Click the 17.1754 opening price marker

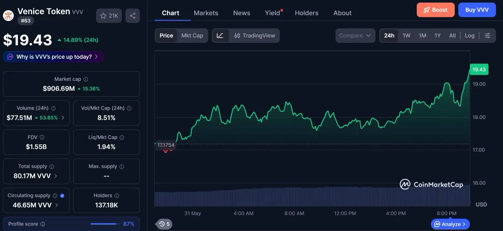[x=166, y=145]
